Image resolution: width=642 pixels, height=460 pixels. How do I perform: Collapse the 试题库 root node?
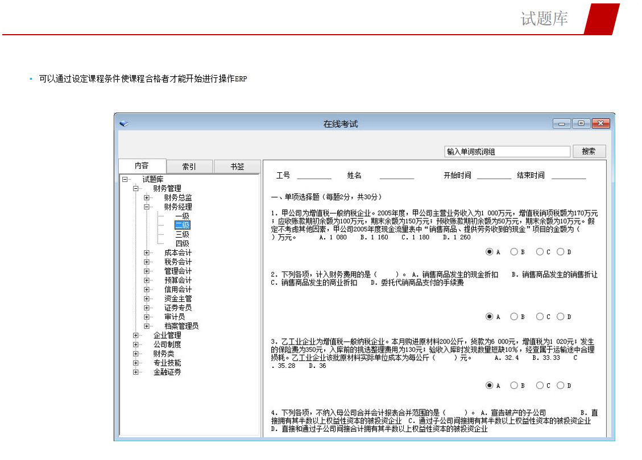point(125,179)
